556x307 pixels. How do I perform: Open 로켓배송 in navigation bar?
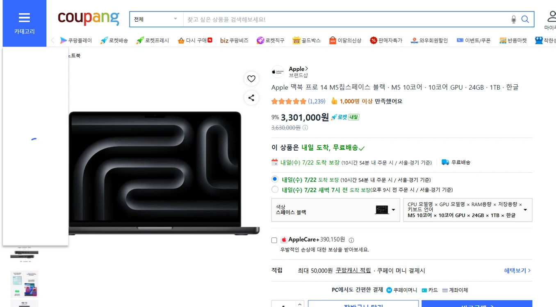pyautogui.click(x=114, y=41)
